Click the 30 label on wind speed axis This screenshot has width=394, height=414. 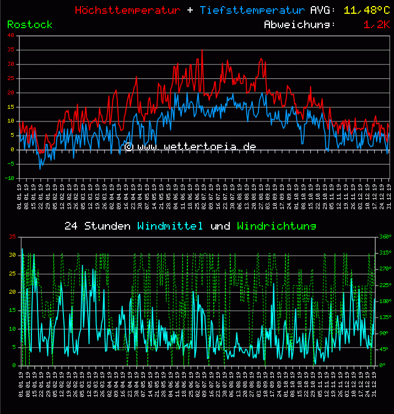(x=12, y=255)
